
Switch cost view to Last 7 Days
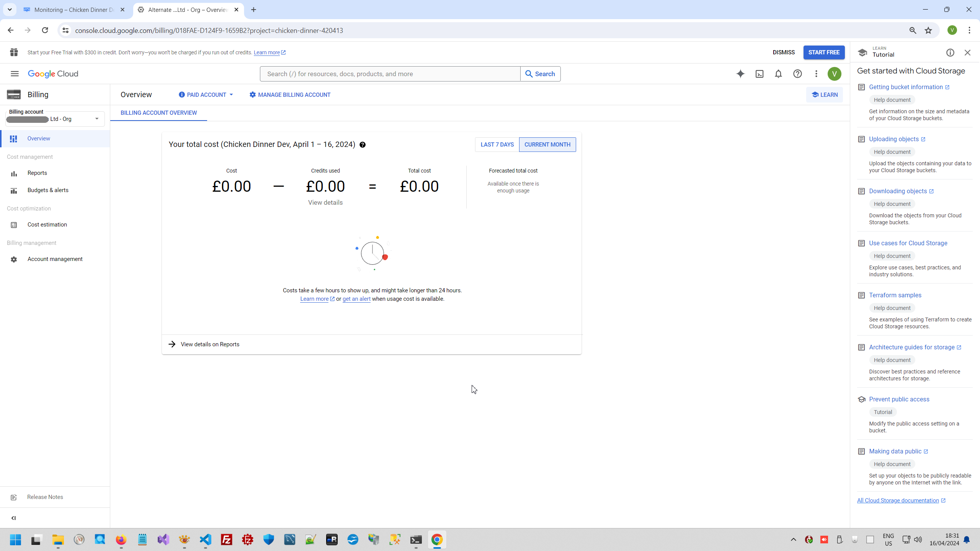[497, 145]
